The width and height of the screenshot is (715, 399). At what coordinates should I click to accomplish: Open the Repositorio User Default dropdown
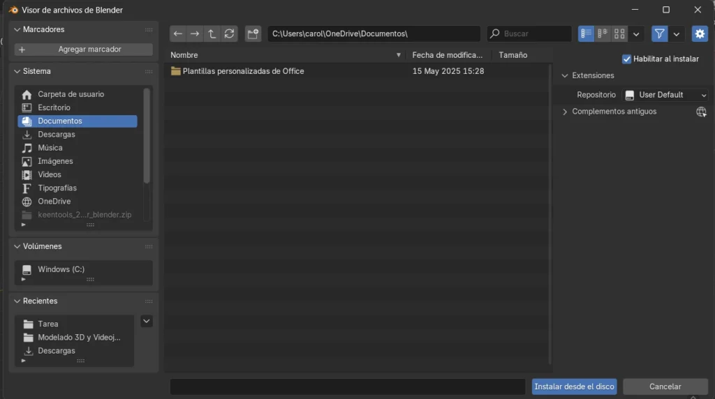(x=665, y=95)
